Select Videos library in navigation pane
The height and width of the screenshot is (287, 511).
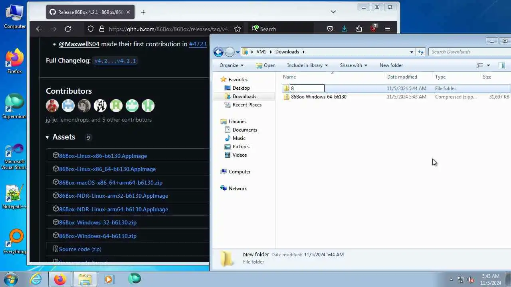240,155
